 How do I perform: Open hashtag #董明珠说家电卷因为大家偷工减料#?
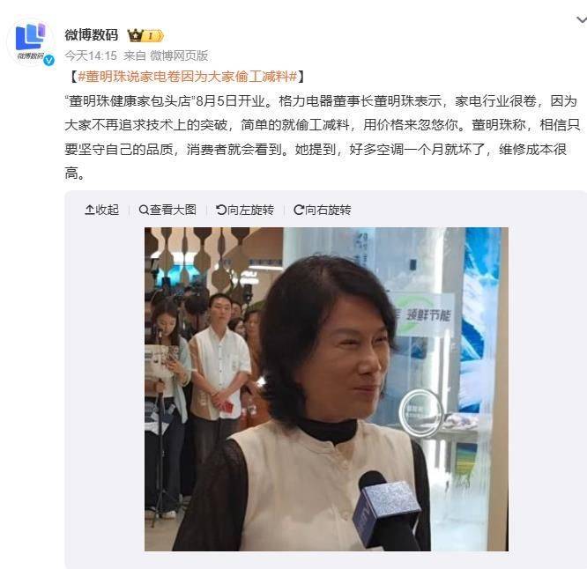pyautogui.click(x=188, y=77)
